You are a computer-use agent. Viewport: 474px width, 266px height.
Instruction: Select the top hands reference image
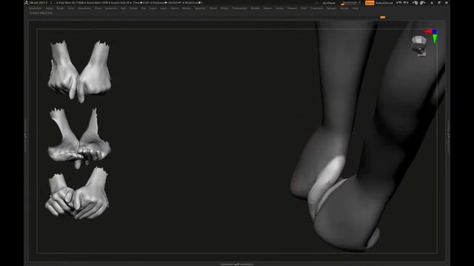coord(79,72)
